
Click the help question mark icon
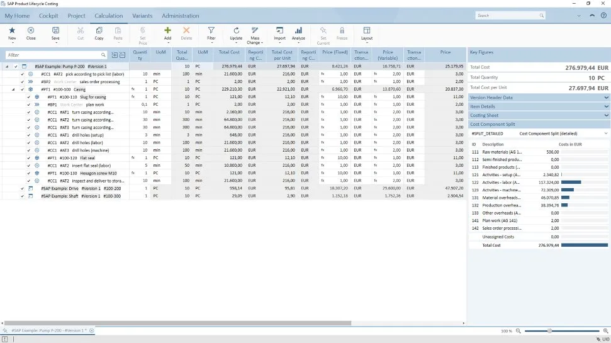coord(603,16)
